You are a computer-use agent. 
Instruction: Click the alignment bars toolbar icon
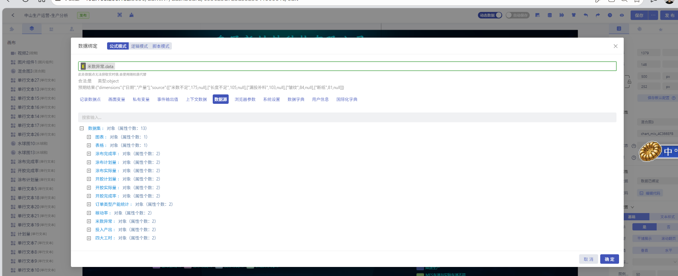tap(562, 15)
